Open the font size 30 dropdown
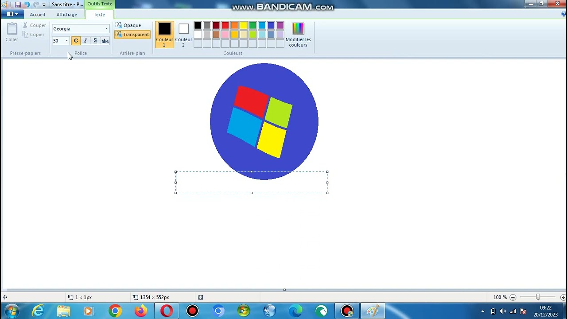The width and height of the screenshot is (567, 319). 66,41
